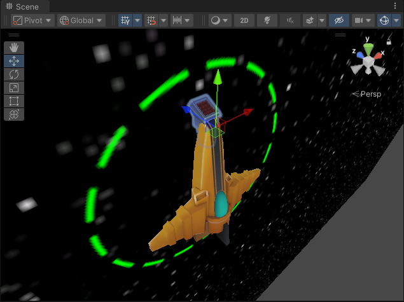Toggle scene visibility eye icon
404x302 pixels.
pyautogui.click(x=339, y=20)
